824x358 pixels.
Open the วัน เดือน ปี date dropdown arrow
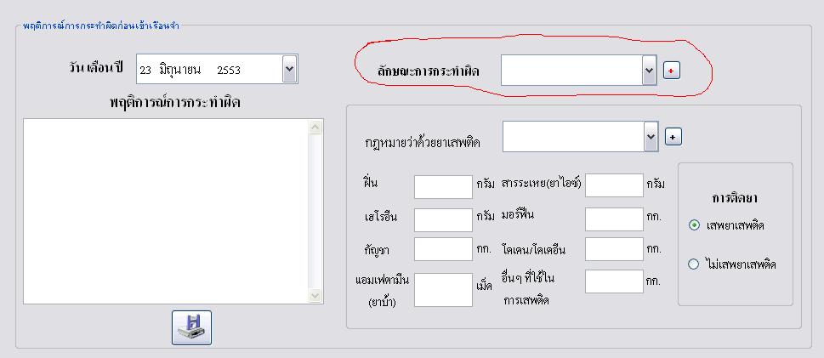(290, 69)
